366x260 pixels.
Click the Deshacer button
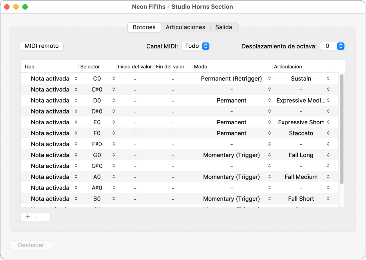[x=31, y=245]
